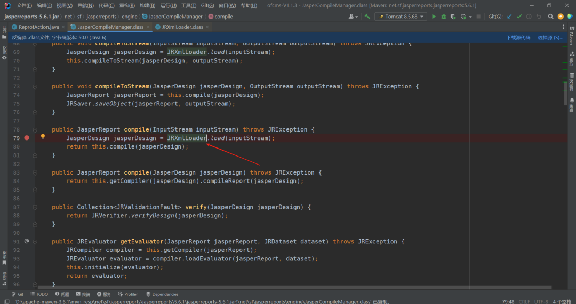Open the 运行(U) menu

169,5
